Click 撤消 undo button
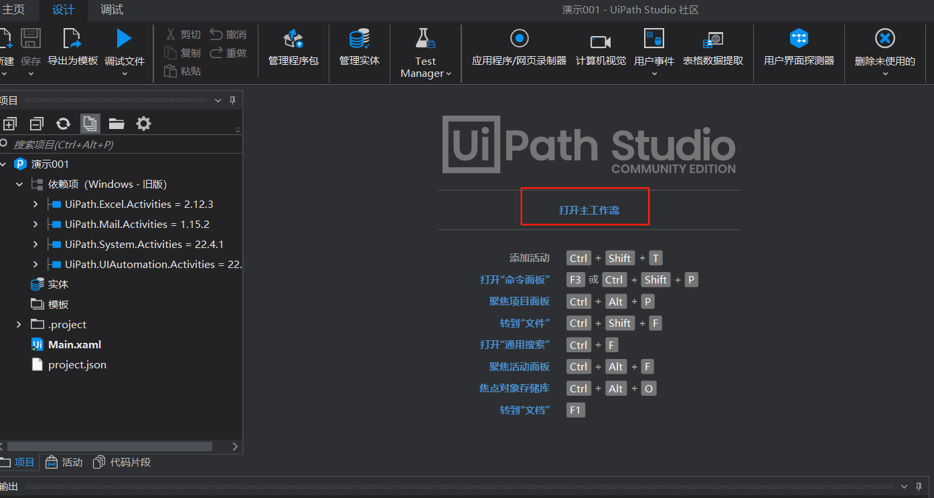The width and height of the screenshot is (934, 498). click(228, 35)
